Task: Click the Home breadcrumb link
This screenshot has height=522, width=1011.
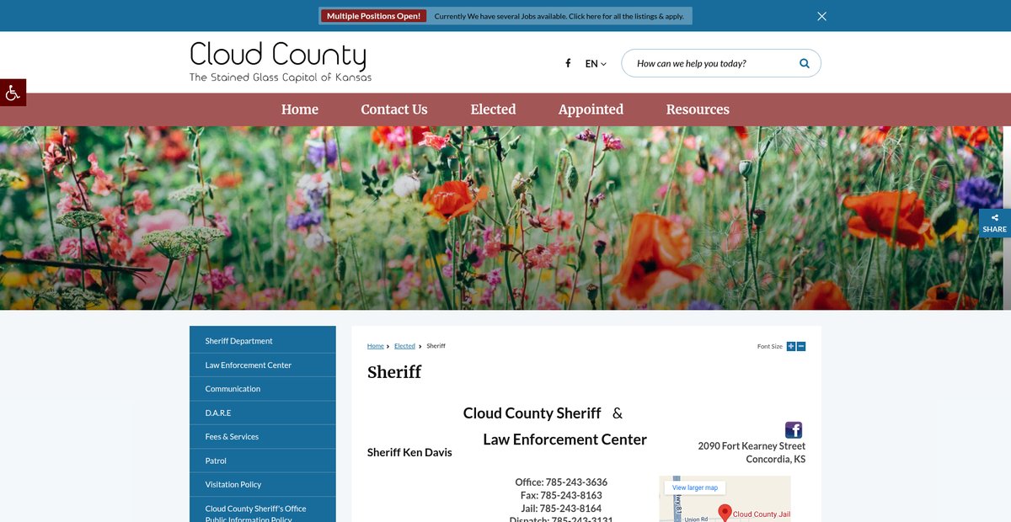Action: (x=375, y=346)
